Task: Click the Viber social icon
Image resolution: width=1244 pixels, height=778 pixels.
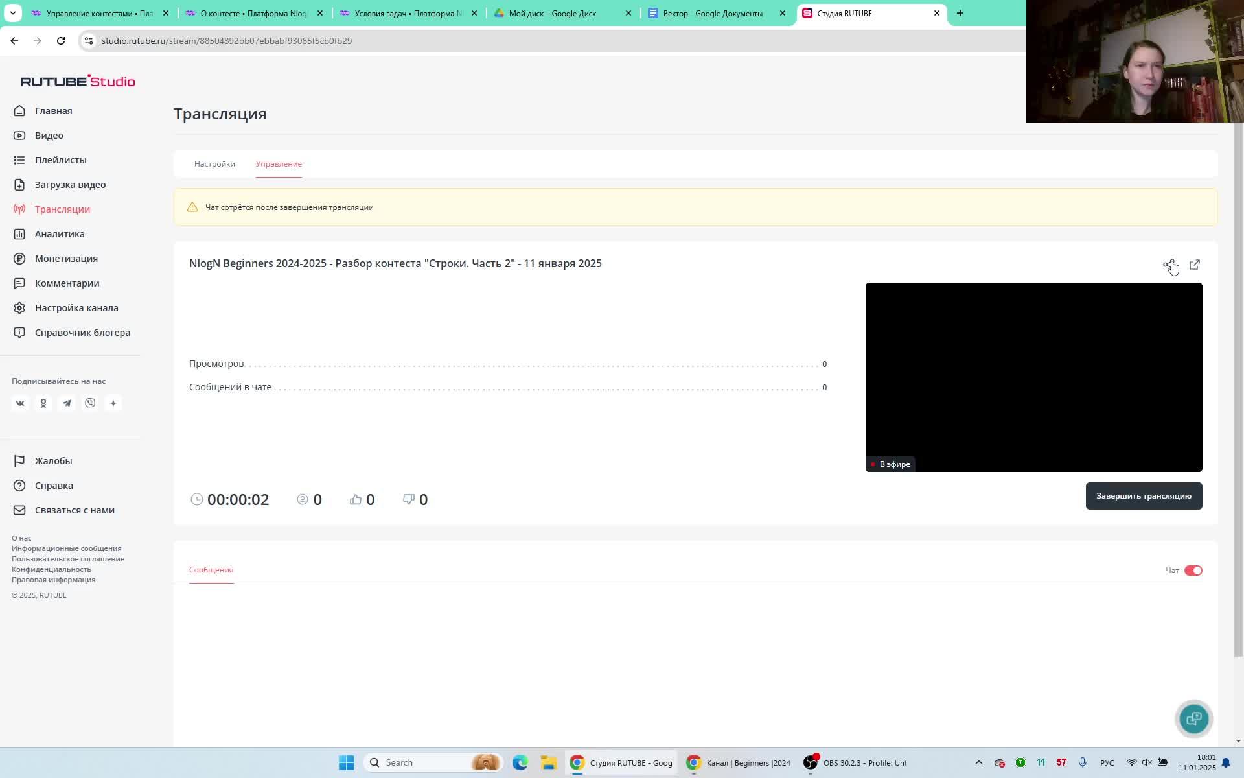Action: 90,403
